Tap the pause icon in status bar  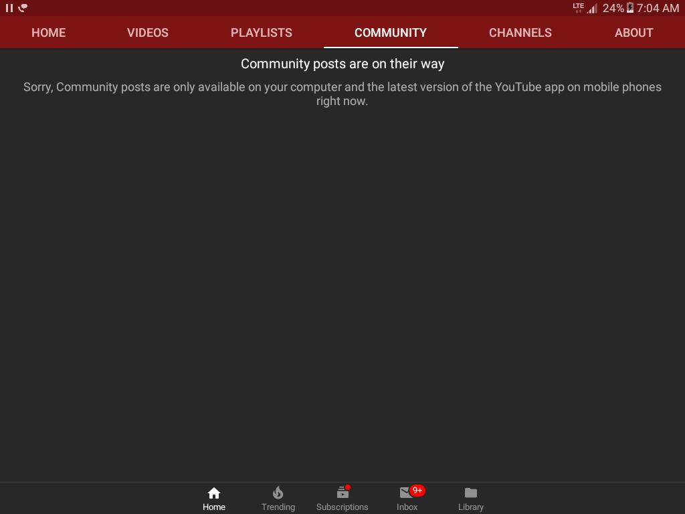[9, 8]
